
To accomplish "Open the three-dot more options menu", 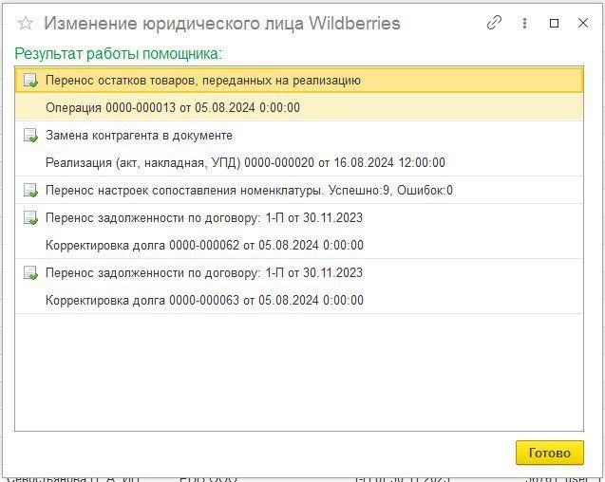I will 524,24.
